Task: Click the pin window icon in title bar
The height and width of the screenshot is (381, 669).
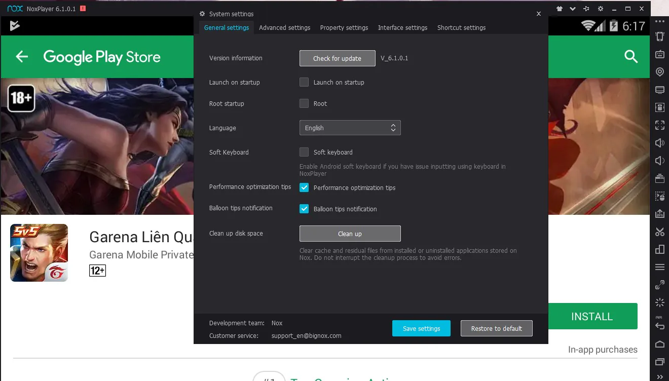Action: 586,9
